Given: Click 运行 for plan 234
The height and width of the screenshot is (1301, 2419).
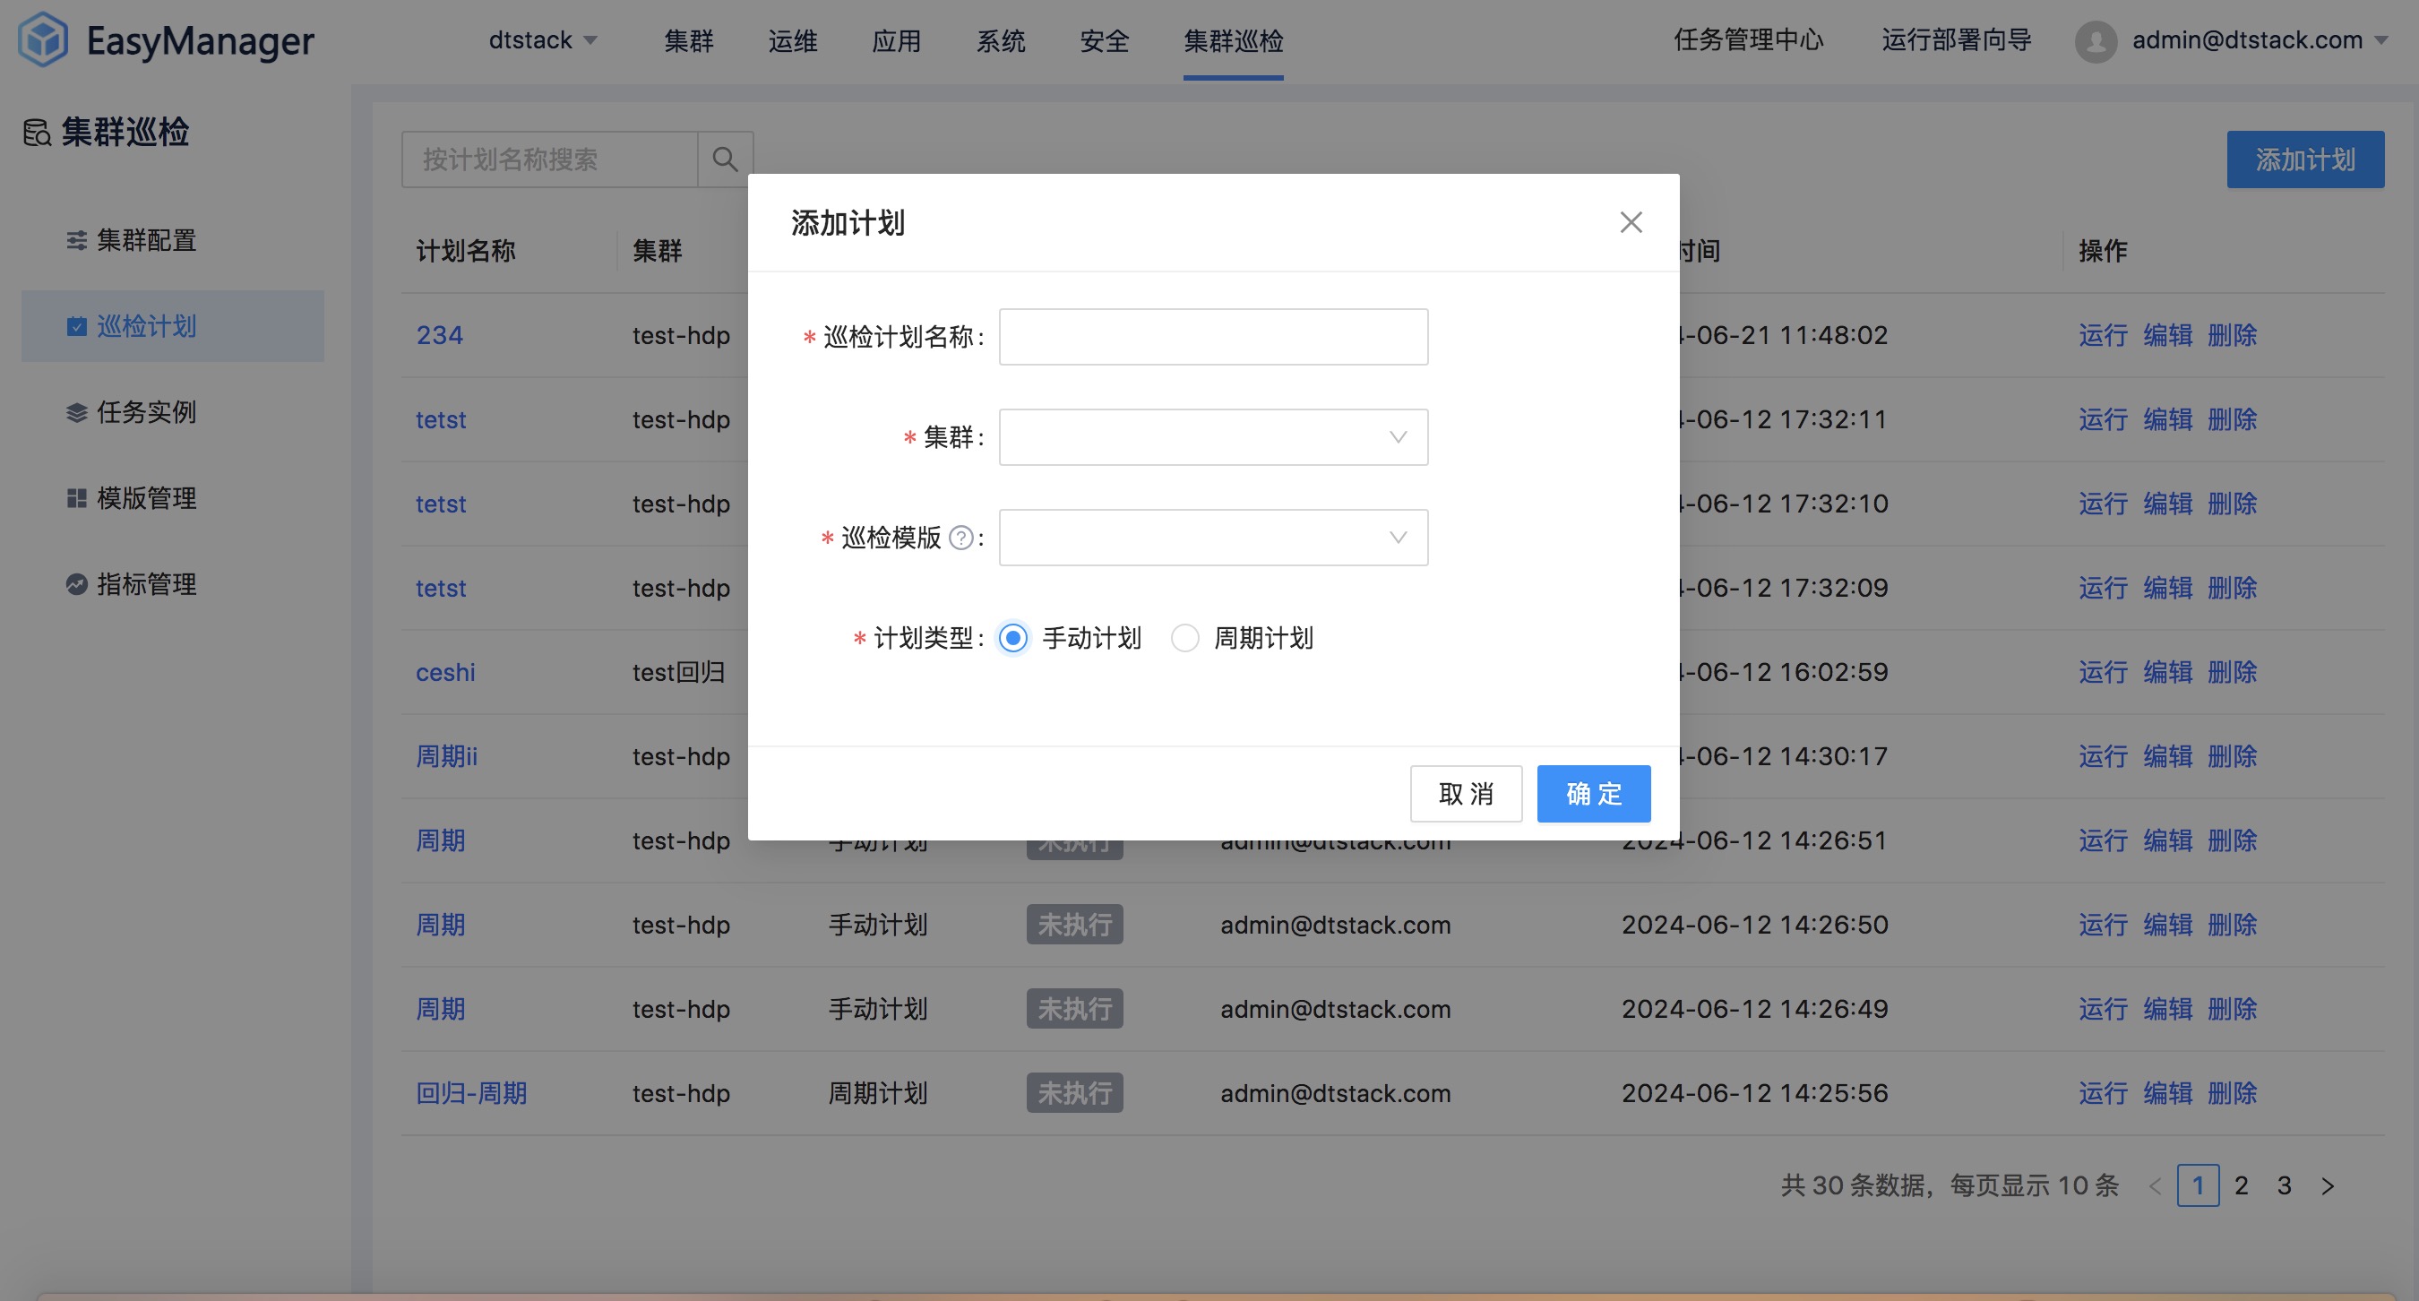Looking at the screenshot, I should coord(2103,335).
